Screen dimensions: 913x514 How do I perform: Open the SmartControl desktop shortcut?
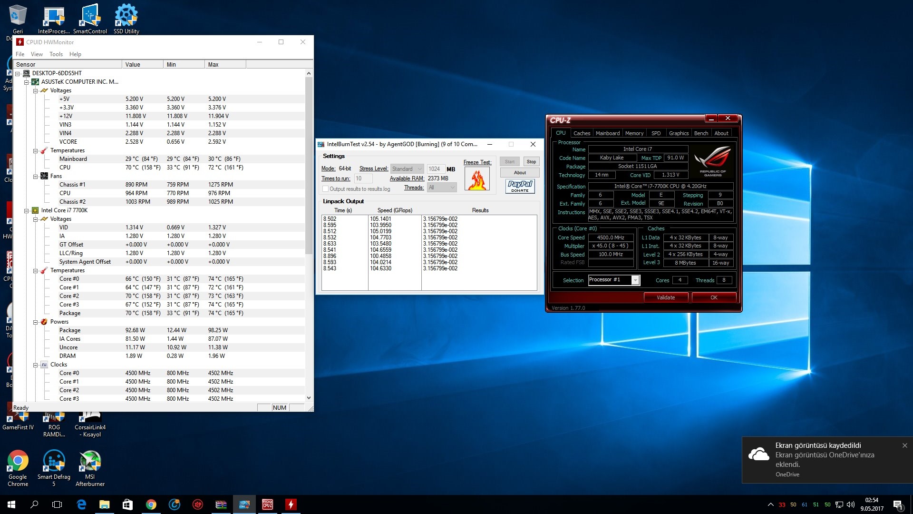[x=90, y=19]
